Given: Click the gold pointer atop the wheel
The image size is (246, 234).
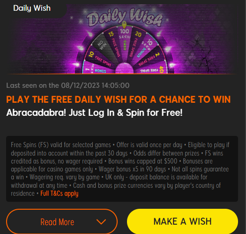Looking at the screenshot, I should 124,25.
